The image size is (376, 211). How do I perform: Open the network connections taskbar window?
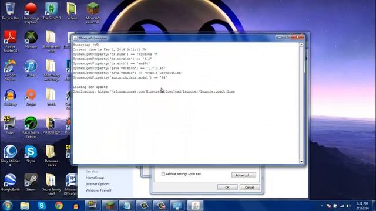click(178, 206)
